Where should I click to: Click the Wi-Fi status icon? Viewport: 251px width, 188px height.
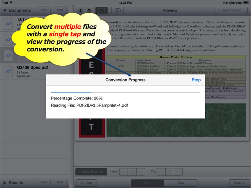[11, 3]
